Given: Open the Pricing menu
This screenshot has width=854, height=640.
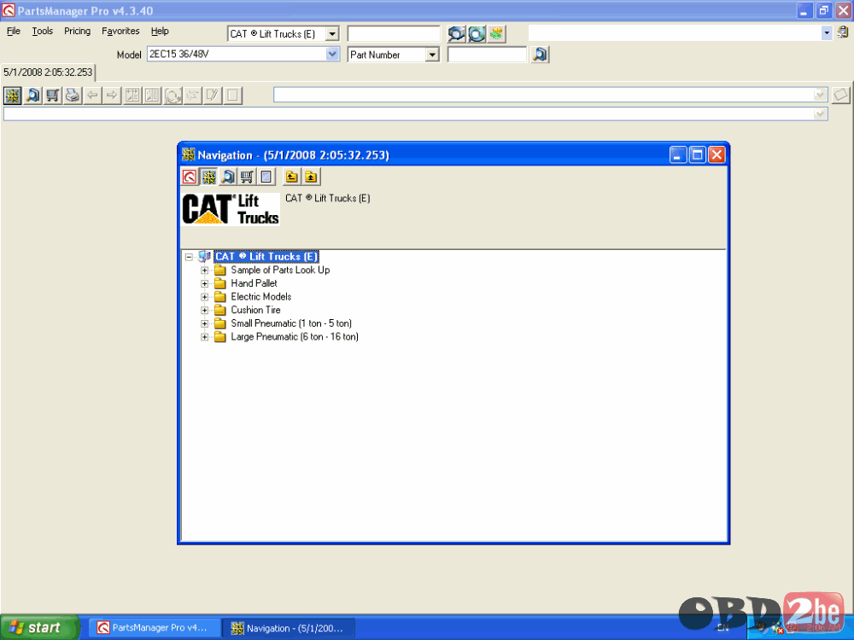Looking at the screenshot, I should tap(78, 31).
